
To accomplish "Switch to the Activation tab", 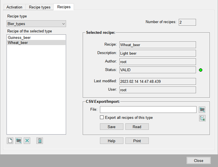I will pos(14,7).
